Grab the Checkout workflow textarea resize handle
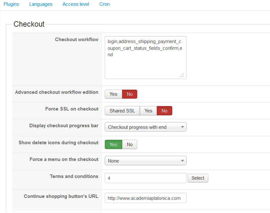The image size is (270, 213). click(x=182, y=75)
